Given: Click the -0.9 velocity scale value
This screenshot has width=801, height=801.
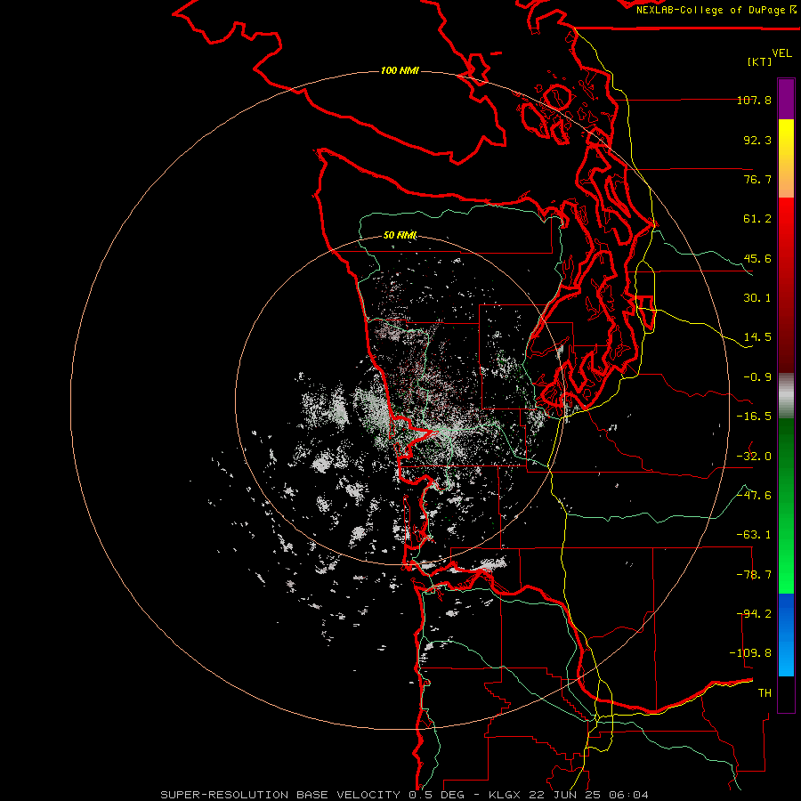Looking at the screenshot, I should [x=757, y=377].
